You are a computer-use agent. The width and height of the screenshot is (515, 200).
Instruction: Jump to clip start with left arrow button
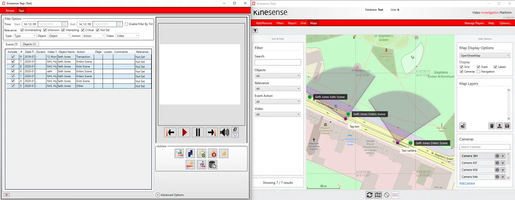pyautogui.click(x=170, y=132)
